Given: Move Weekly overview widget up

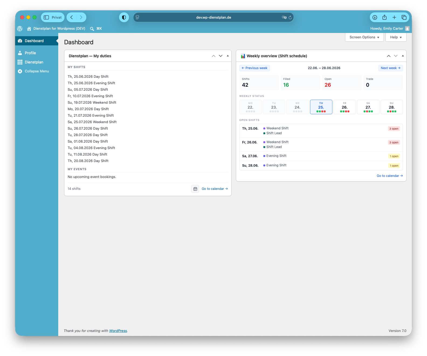Looking at the screenshot, I should [389, 56].
